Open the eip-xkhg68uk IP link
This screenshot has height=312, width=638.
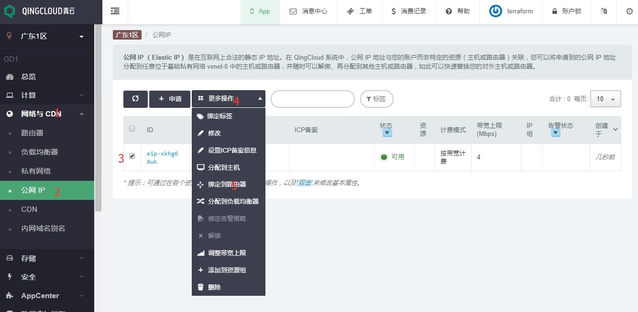pyautogui.click(x=162, y=157)
